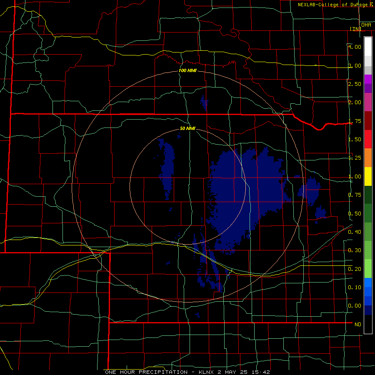Image resolution: width=375 pixels, height=375 pixels.
Task: Select the 2.00 legend value
Action: tap(355, 102)
